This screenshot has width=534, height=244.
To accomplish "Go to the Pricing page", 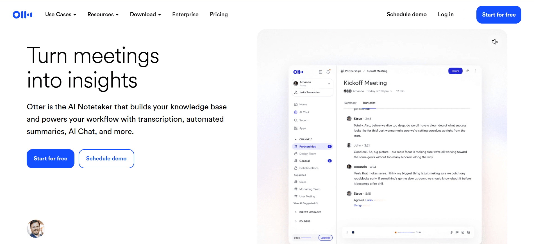I will click(219, 15).
